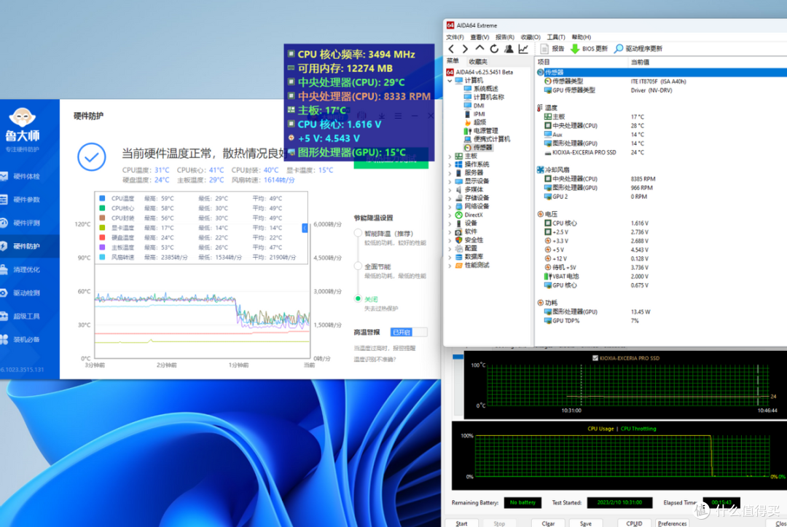Image resolution: width=787 pixels, height=527 pixels.
Task: Open 硬件体检 in Ludashi sidebar
Action: (26, 176)
